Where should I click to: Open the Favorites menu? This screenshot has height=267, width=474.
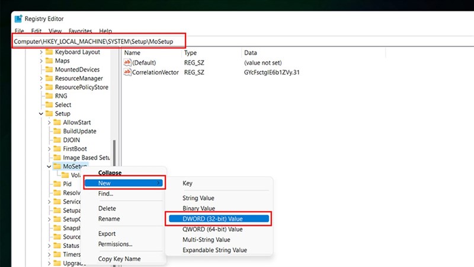80,31
